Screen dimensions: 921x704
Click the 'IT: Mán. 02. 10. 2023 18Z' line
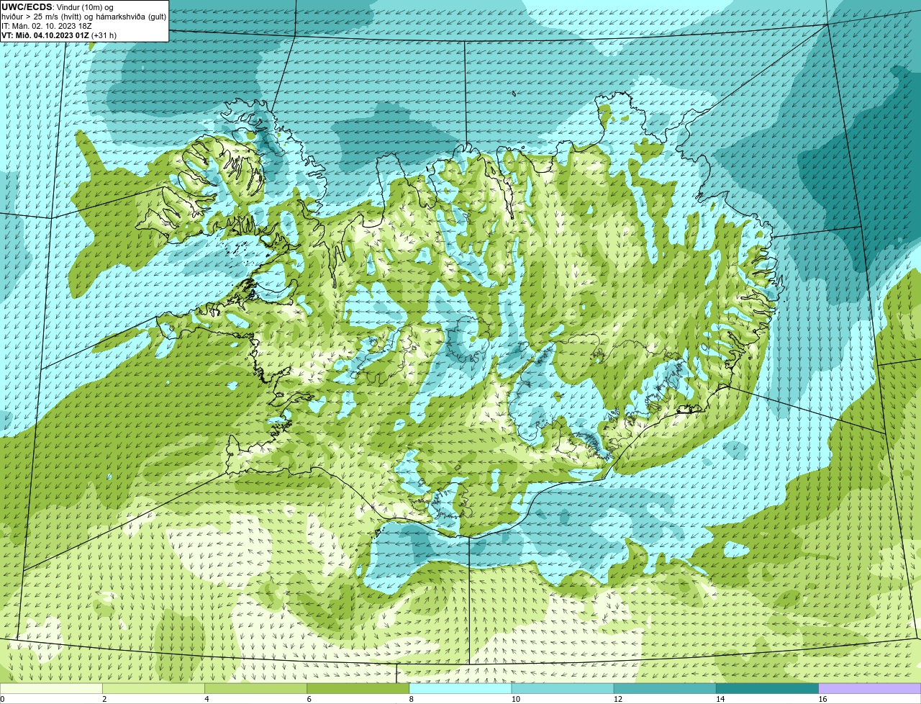(x=47, y=26)
